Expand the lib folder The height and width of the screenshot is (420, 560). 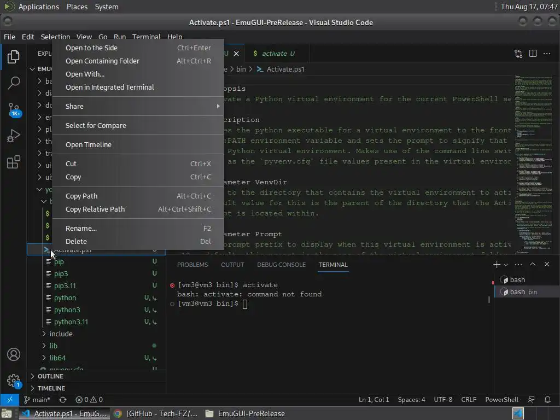point(96,346)
